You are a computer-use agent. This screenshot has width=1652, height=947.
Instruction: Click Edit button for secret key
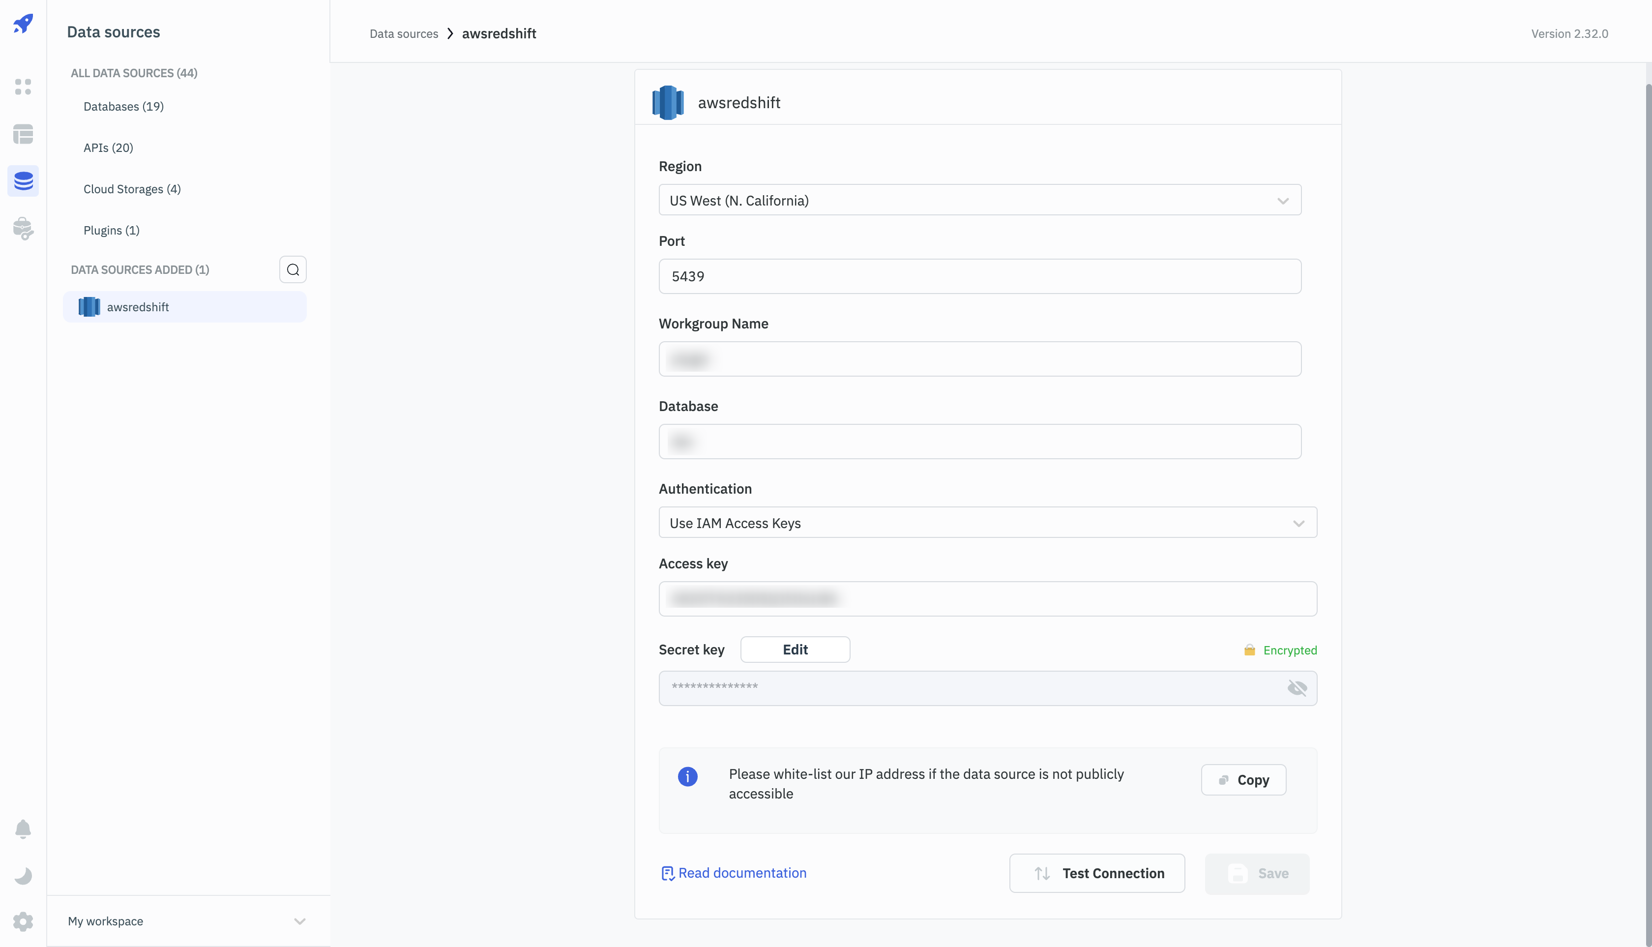click(x=794, y=649)
